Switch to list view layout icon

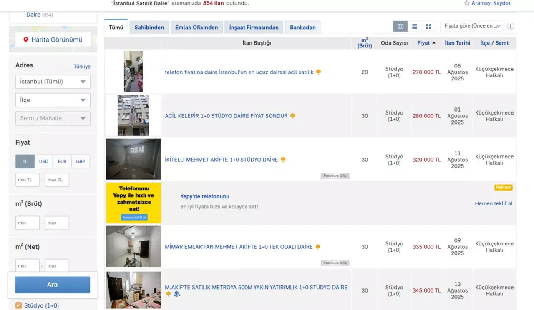point(414,26)
